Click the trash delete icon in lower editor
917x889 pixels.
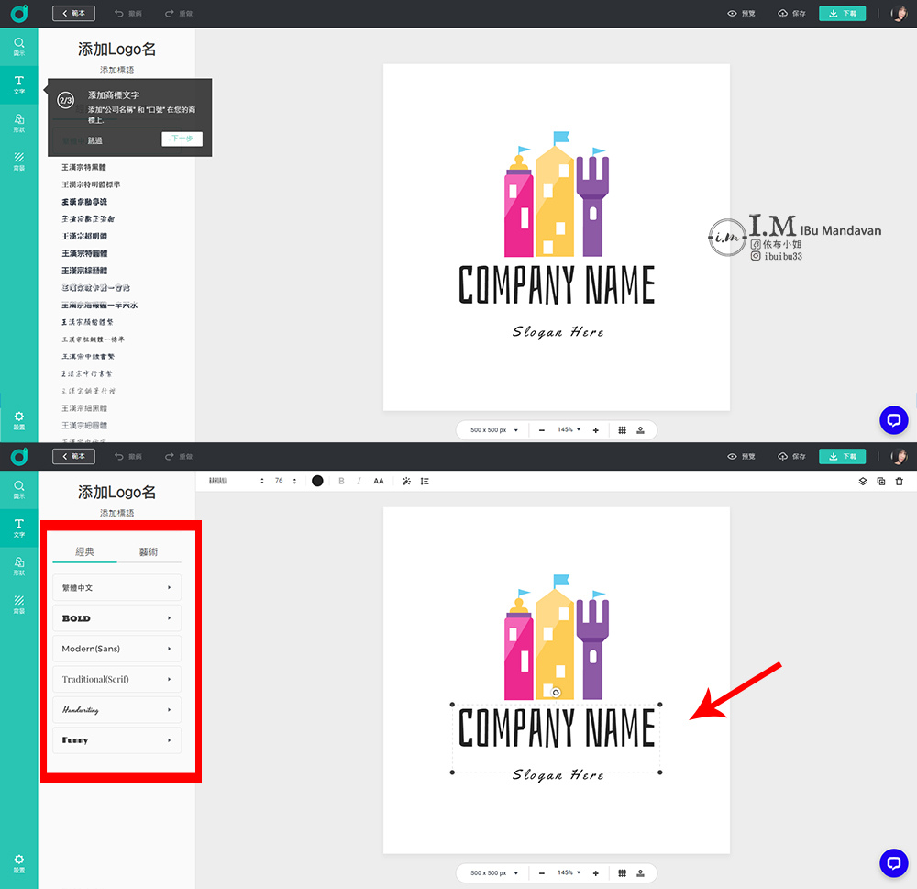[900, 481]
